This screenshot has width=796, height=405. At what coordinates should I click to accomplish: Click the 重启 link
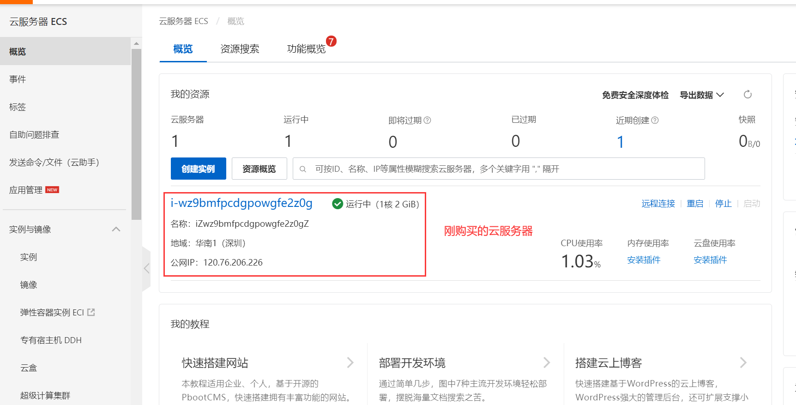pos(695,204)
